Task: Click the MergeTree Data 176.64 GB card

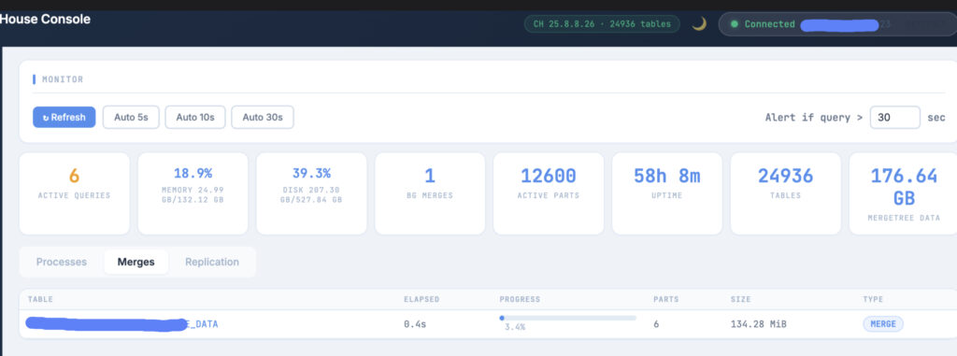Action: [x=904, y=193]
